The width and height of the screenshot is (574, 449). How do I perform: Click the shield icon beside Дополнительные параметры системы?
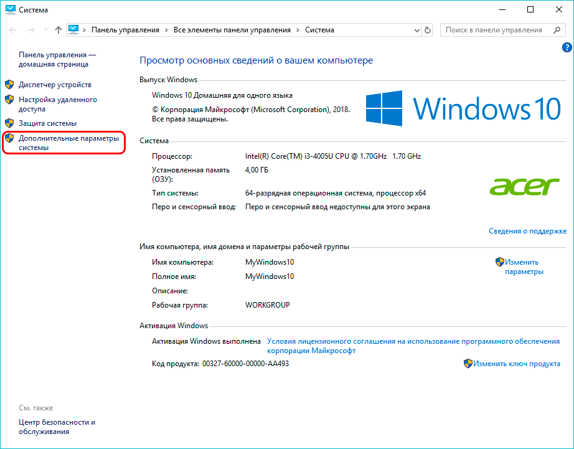[9, 138]
